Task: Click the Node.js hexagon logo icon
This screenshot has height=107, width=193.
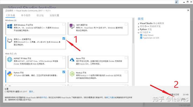Action: click(x=72, y=74)
